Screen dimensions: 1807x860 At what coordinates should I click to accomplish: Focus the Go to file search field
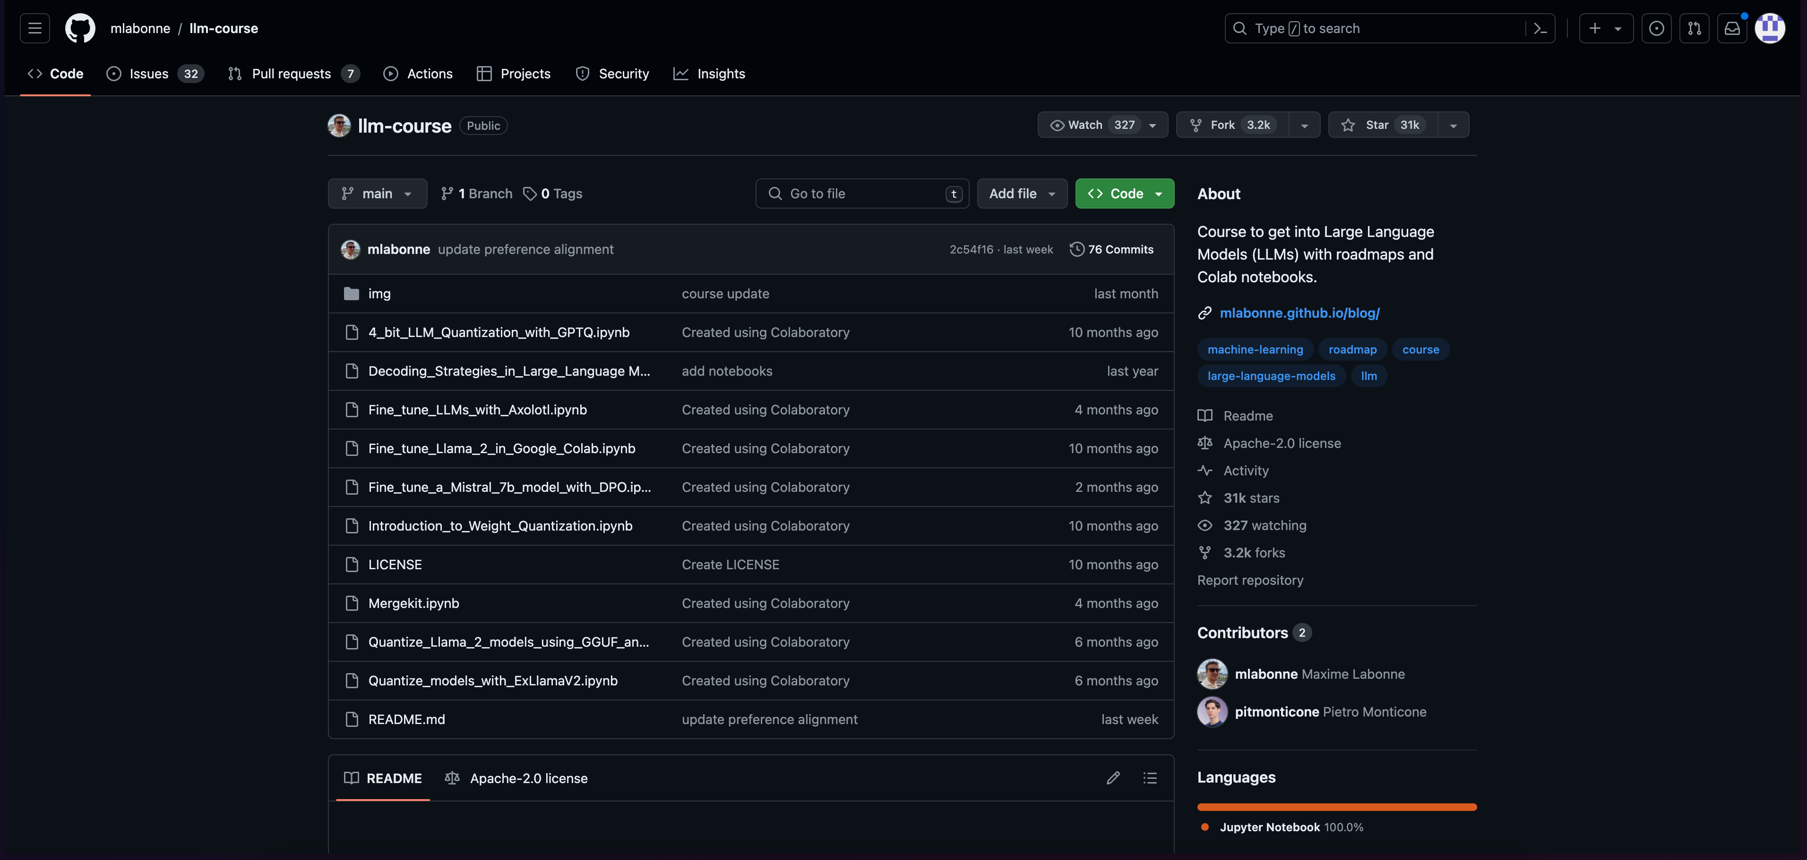(x=862, y=194)
